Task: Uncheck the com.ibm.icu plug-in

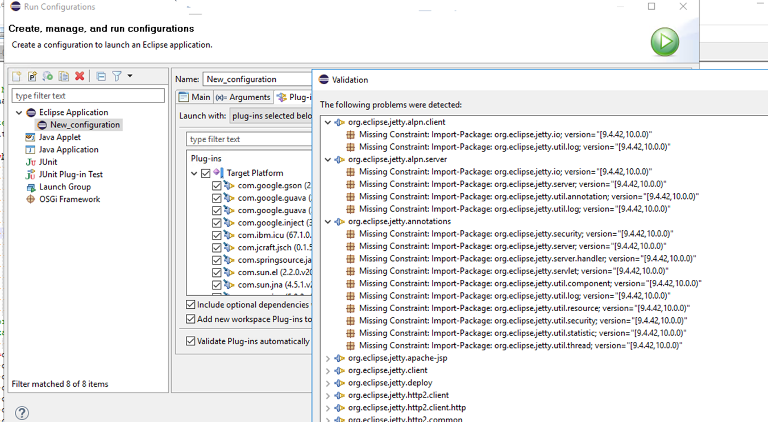Action: coord(217,235)
